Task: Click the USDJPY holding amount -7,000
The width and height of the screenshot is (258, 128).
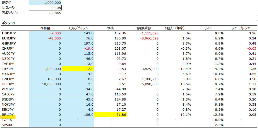Action: tap(45, 33)
